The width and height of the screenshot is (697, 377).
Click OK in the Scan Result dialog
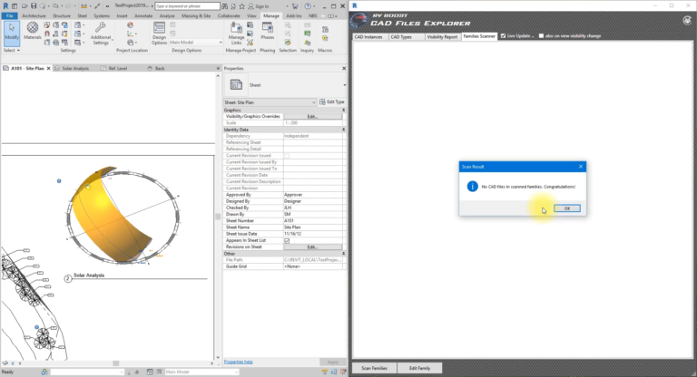[x=566, y=208]
